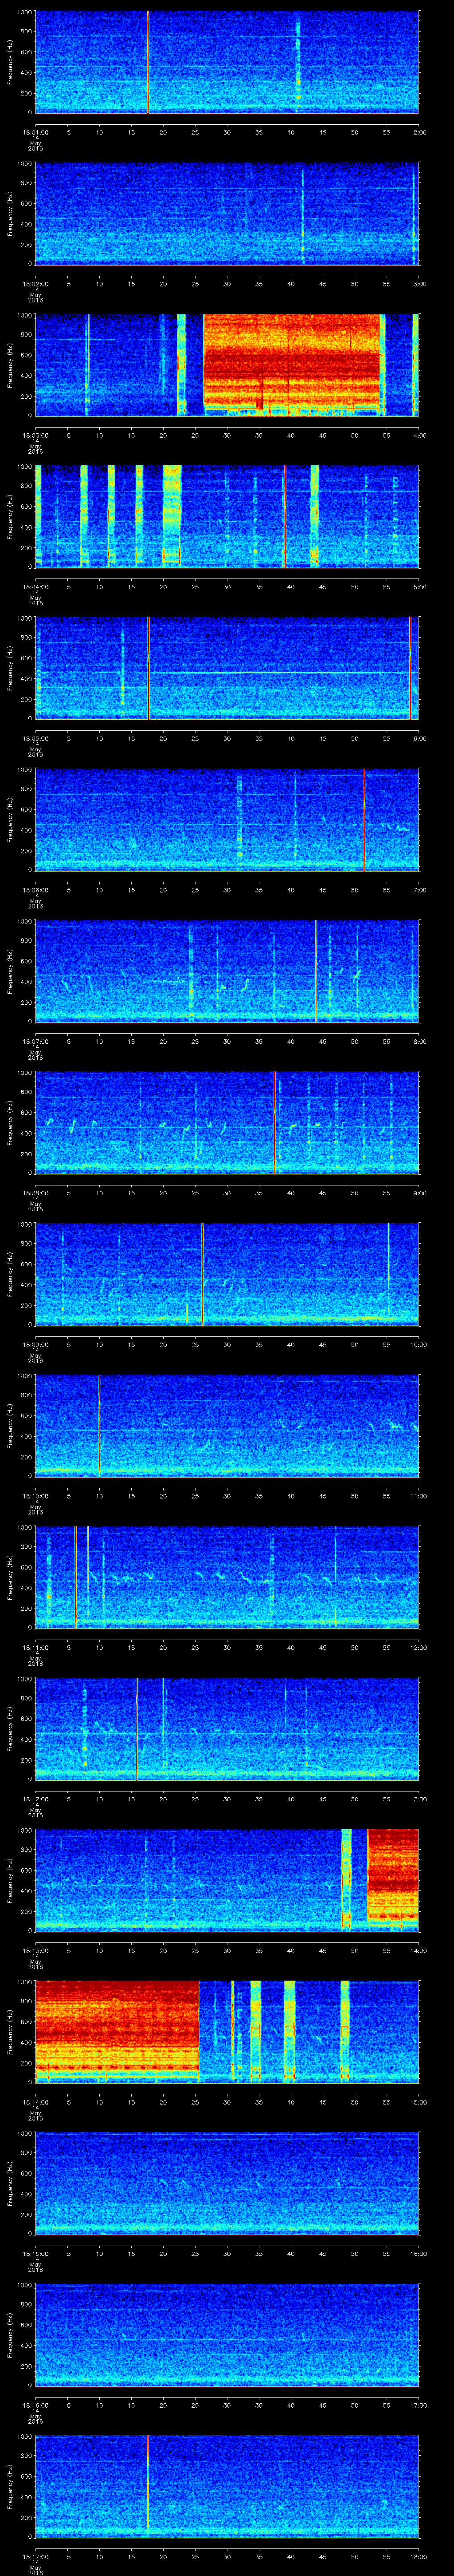Click the spectrogram panel starting at 18:01:00
This screenshot has width=454, height=2576.
click(x=227, y=62)
